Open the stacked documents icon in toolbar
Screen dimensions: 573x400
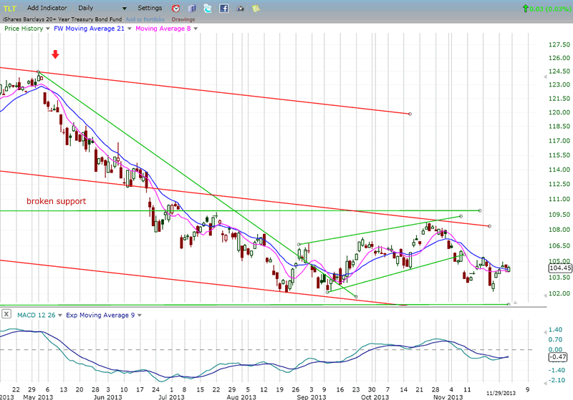pyautogui.click(x=191, y=8)
